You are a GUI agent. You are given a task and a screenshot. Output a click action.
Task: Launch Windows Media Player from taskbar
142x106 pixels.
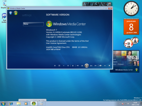[26, 104]
